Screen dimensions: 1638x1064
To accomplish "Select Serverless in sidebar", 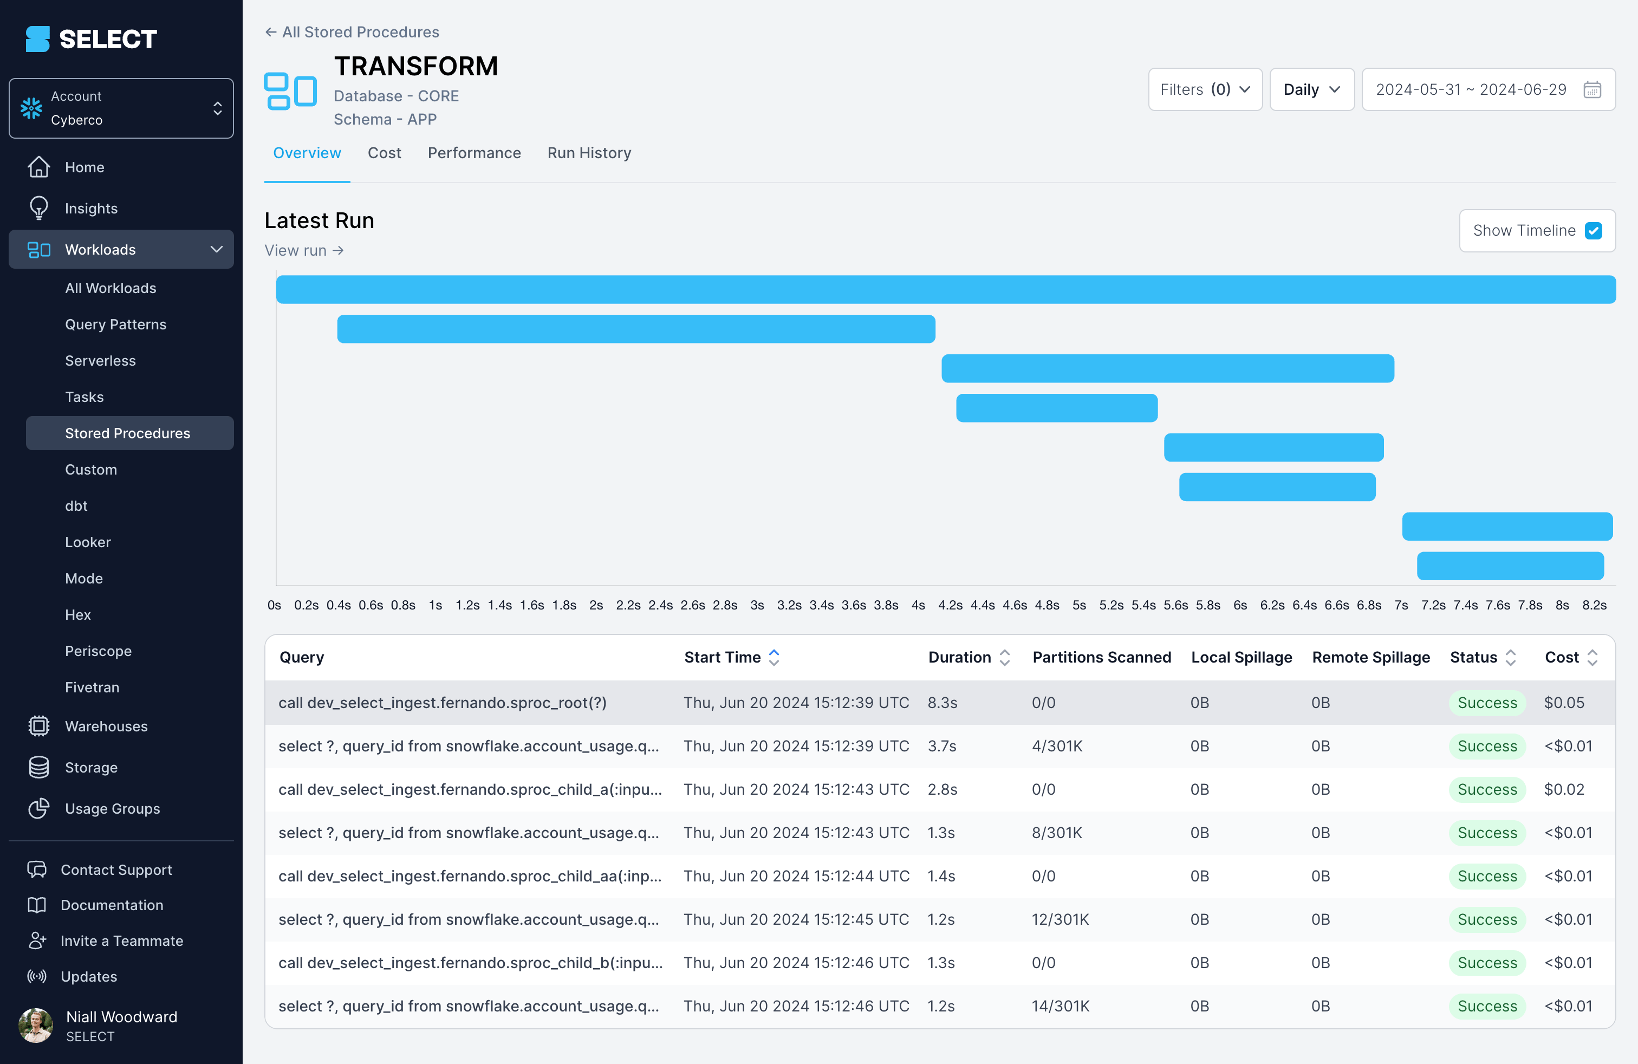I will [x=101, y=361].
